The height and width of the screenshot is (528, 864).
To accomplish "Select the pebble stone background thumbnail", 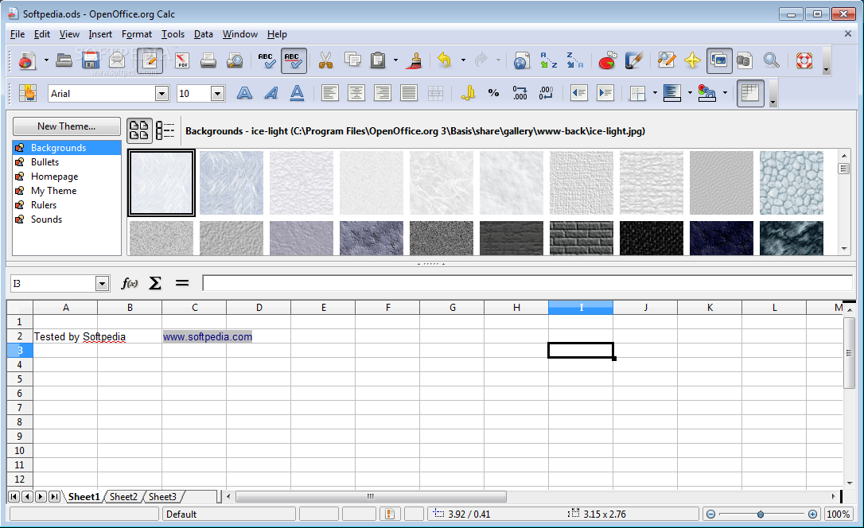I will click(792, 183).
